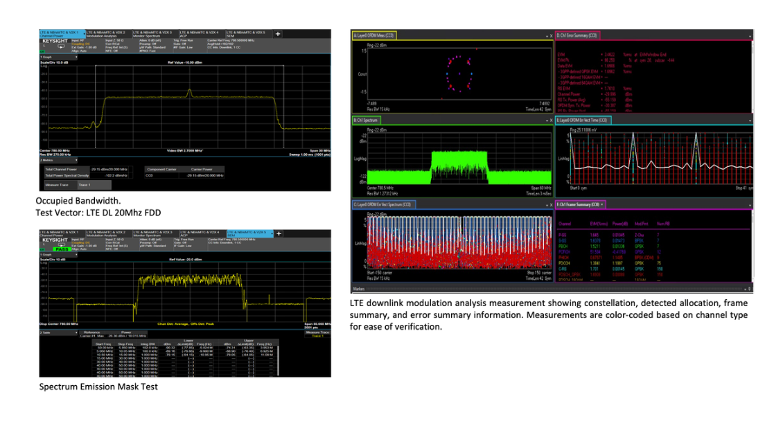Click 'Ref Value -10.00 dBm' above the graph
This screenshot has width=783, height=426.
pos(185,63)
